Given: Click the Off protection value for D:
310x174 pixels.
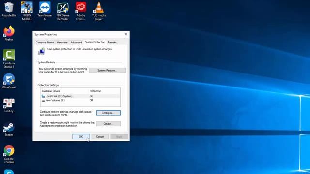Looking at the screenshot, I should tap(91, 100).
